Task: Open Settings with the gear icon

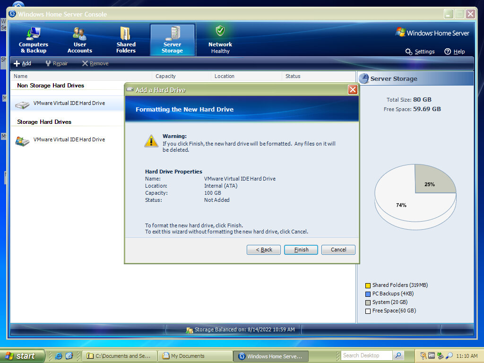Action: [409, 52]
